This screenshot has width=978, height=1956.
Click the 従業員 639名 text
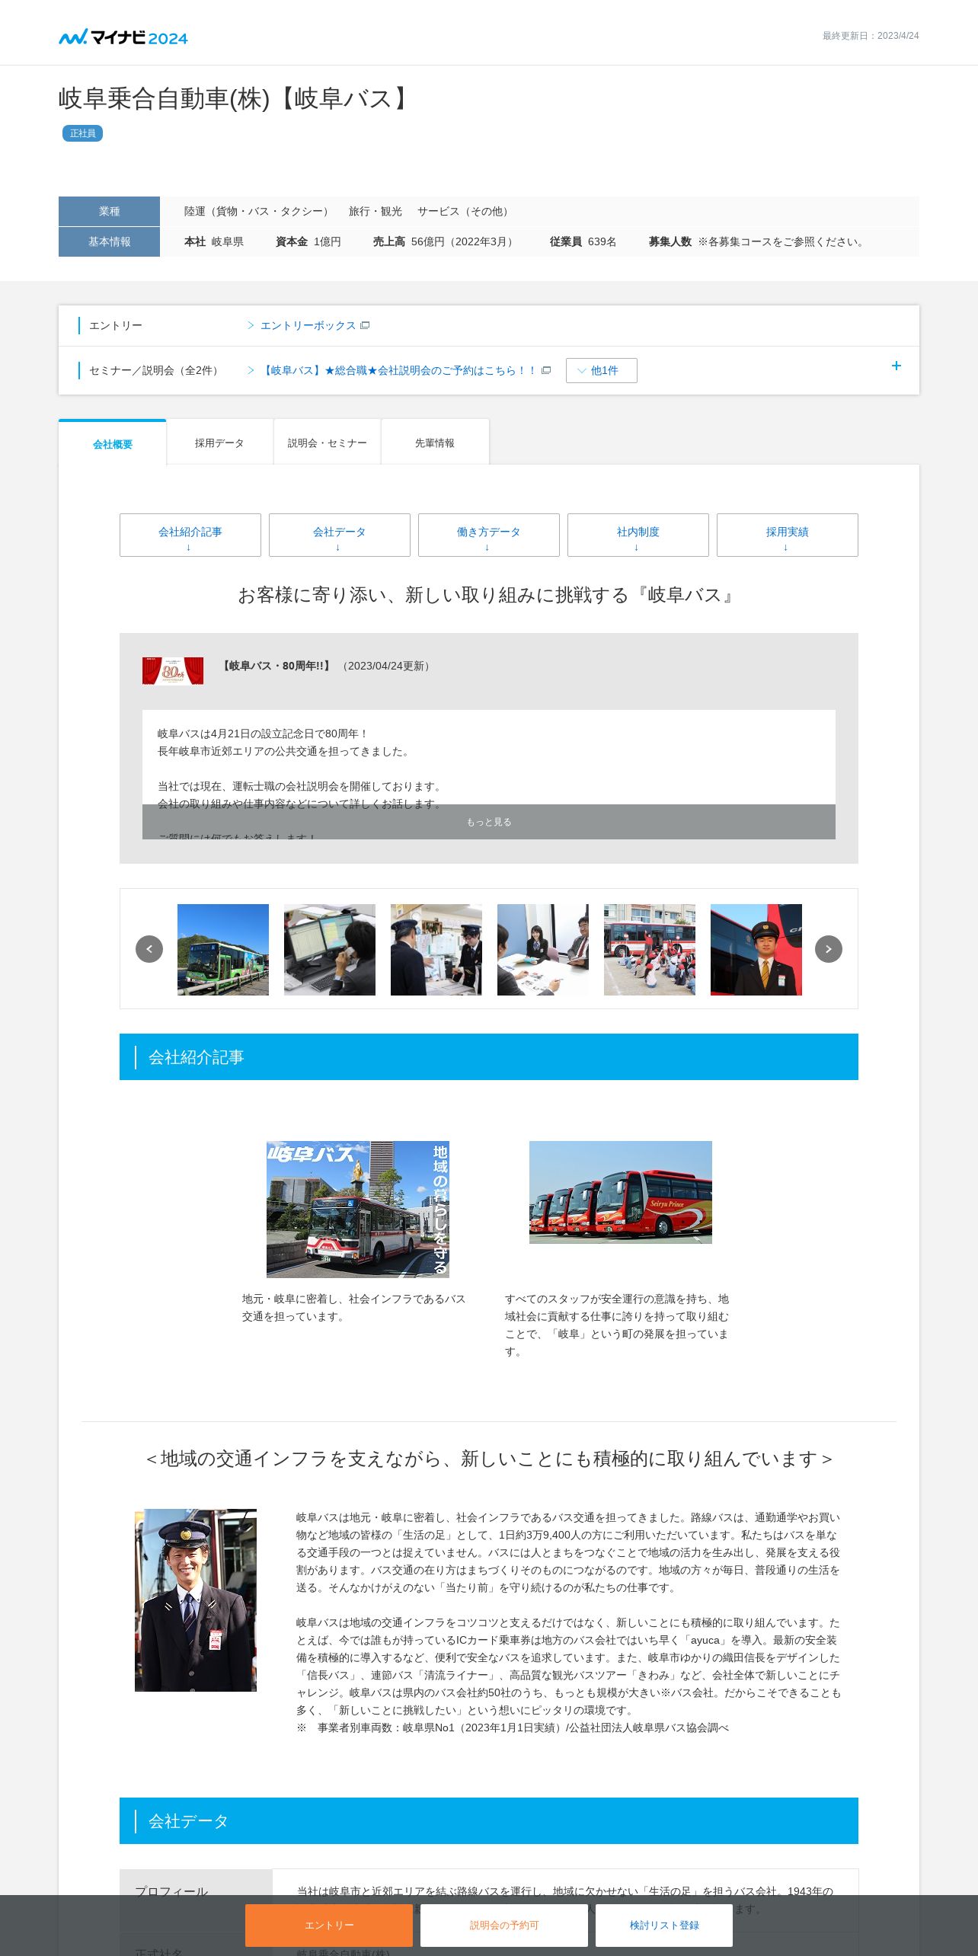point(583,241)
